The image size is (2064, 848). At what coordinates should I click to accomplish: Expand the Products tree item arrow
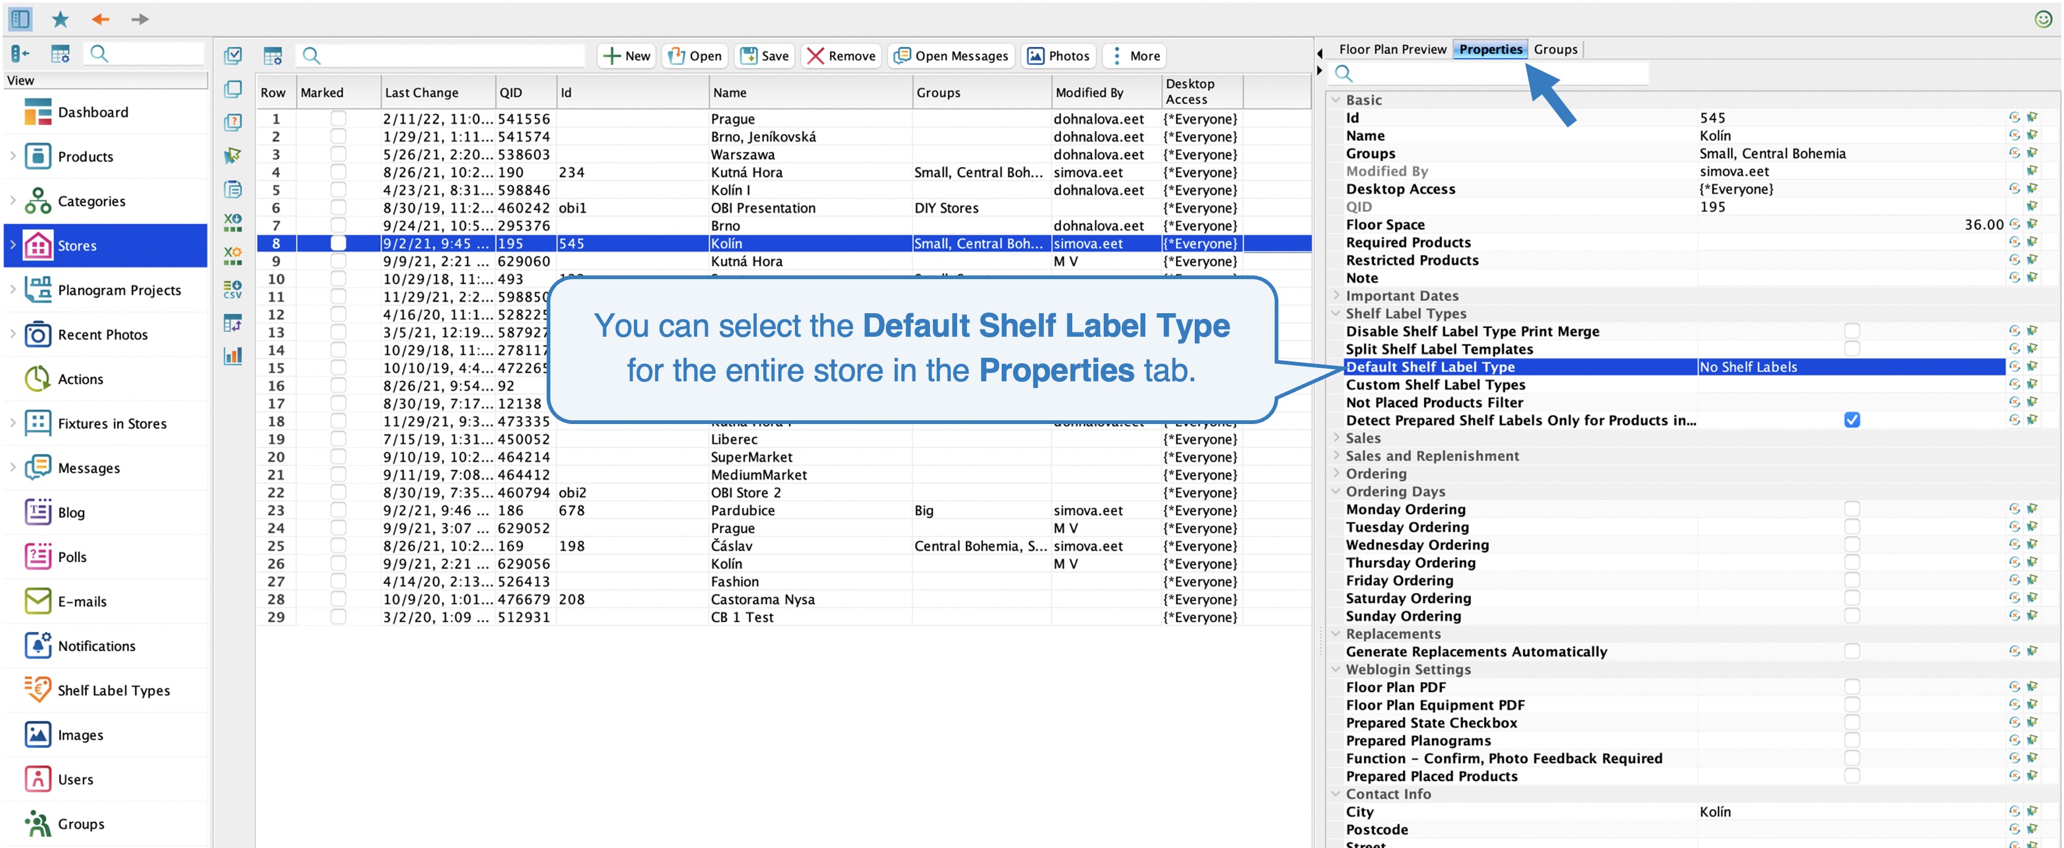click(12, 156)
